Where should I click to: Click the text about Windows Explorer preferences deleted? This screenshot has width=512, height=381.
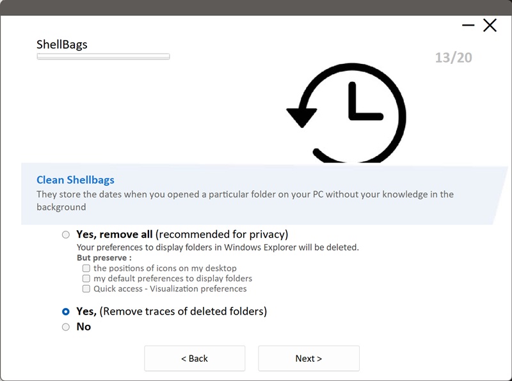click(218, 247)
